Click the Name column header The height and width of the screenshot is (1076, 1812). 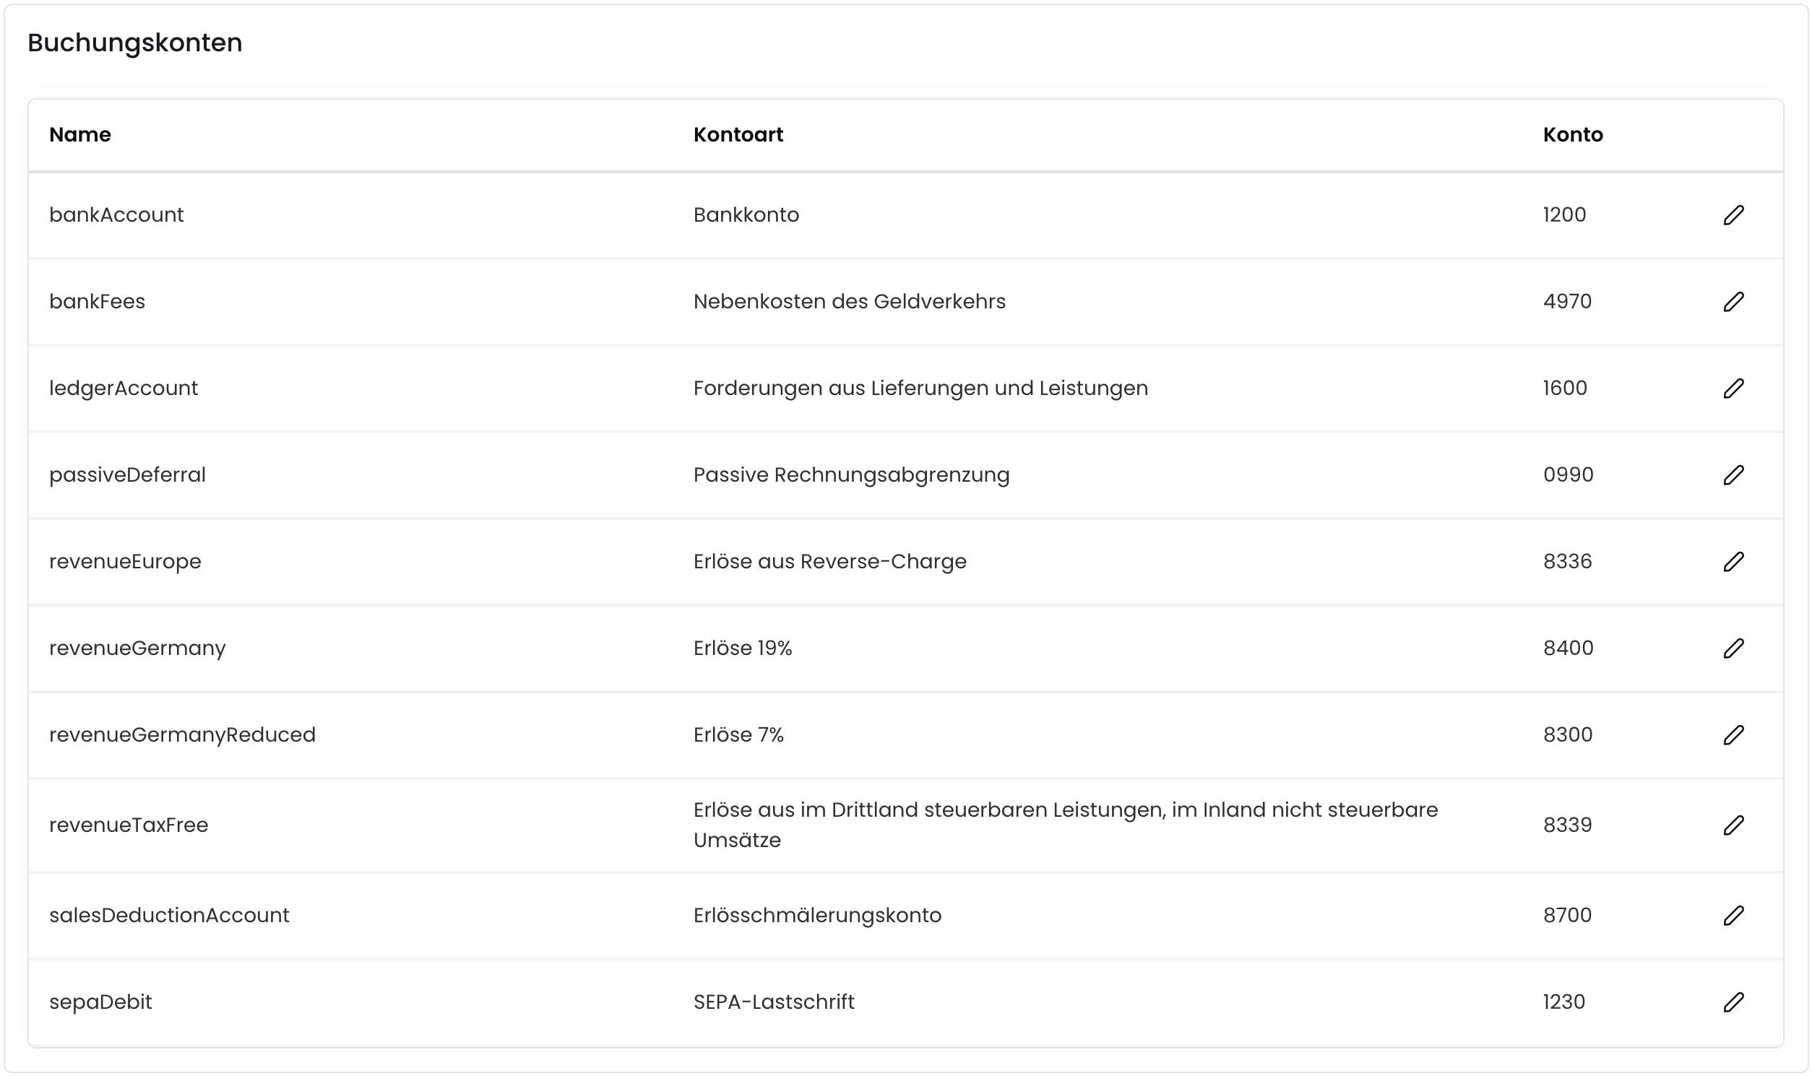coord(79,135)
